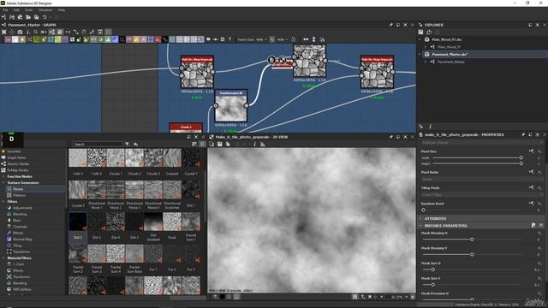548x308 pixels.
Task: Select the Plain_Wood_01 graph in Explorer
Action: point(449,46)
